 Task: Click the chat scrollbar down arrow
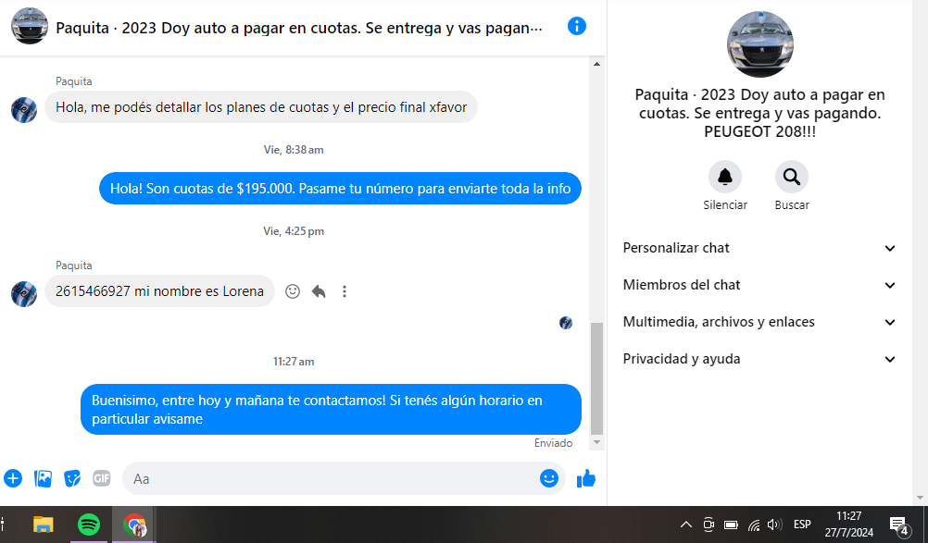tap(597, 442)
